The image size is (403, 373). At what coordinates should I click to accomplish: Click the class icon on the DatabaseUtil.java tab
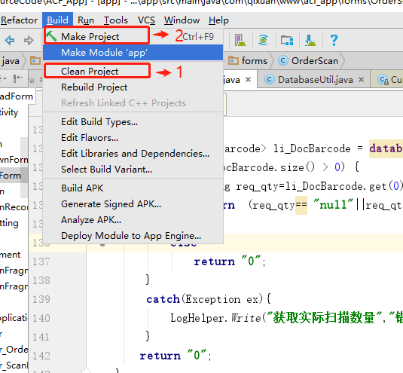coord(270,80)
